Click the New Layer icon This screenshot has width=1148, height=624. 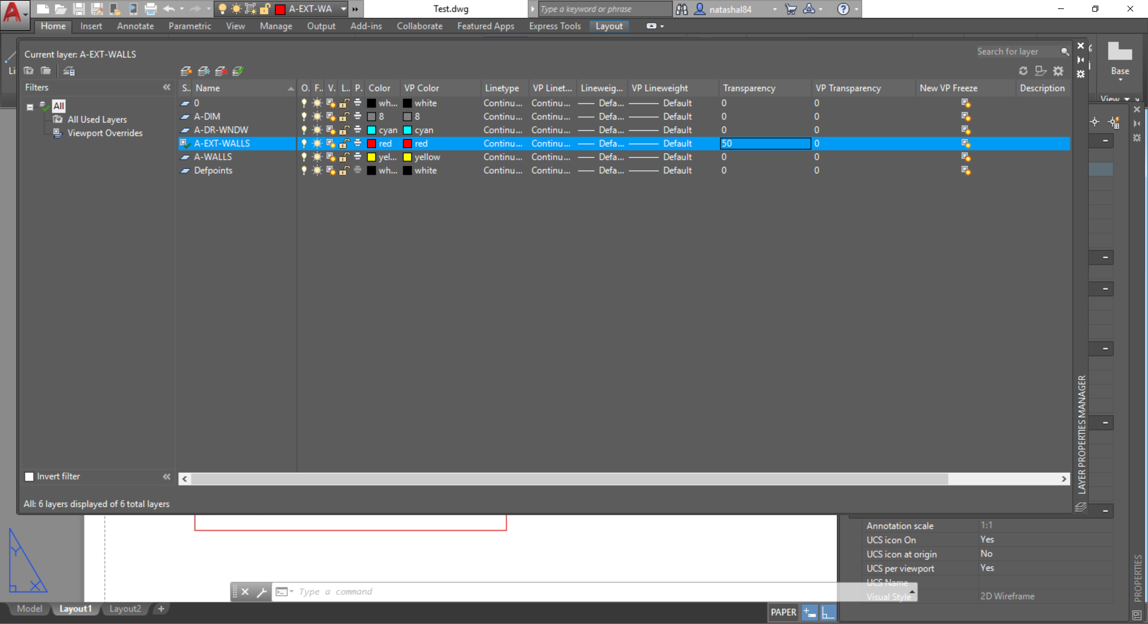(186, 71)
